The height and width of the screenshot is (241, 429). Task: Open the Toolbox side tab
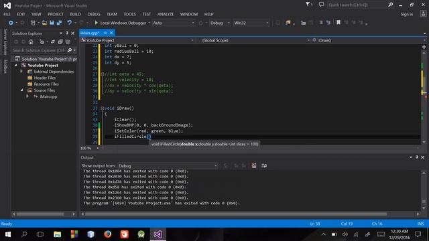click(5, 66)
